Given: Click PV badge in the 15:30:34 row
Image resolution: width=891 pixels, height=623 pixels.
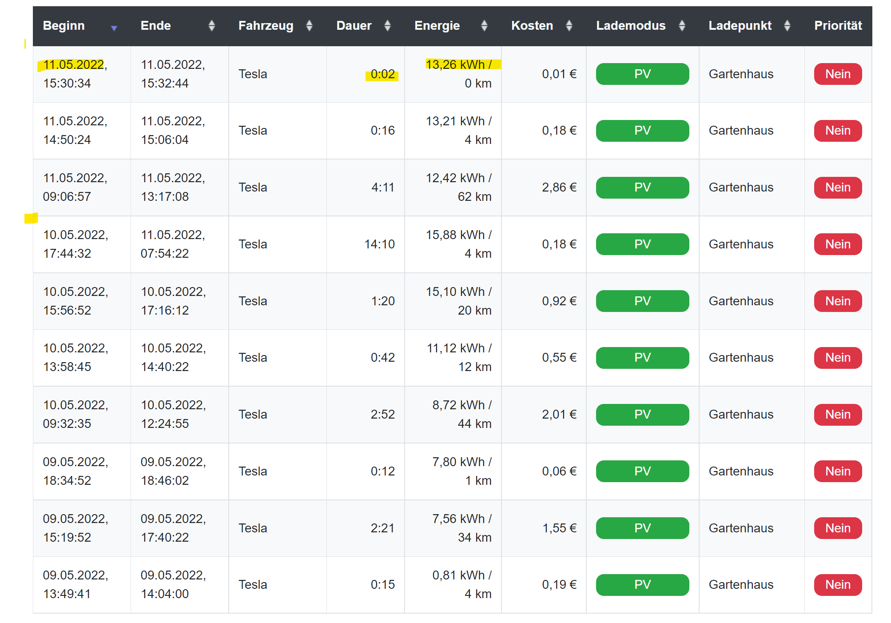Looking at the screenshot, I should click(x=642, y=74).
